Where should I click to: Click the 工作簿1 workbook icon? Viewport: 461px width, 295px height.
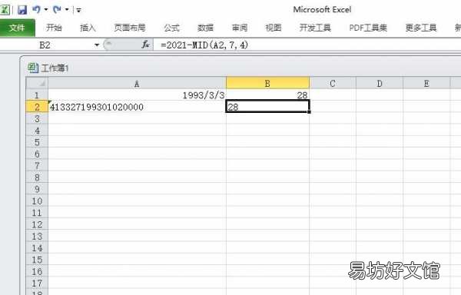(33, 68)
